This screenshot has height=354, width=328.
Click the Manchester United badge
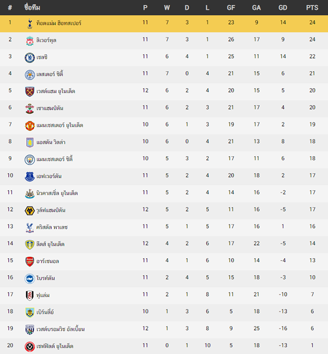coord(30,126)
